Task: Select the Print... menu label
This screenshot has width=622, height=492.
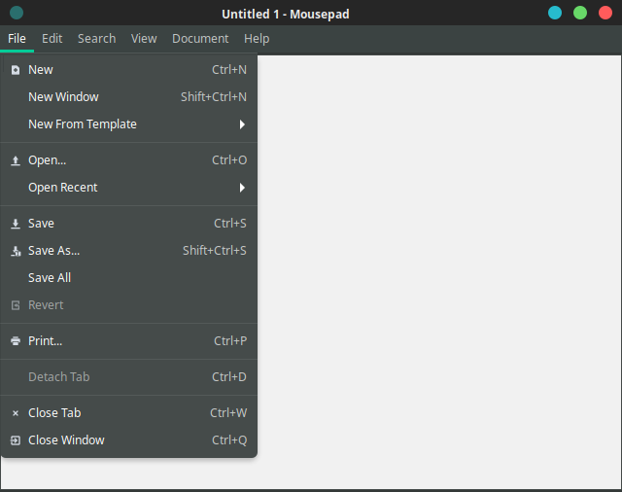Action: pos(46,341)
